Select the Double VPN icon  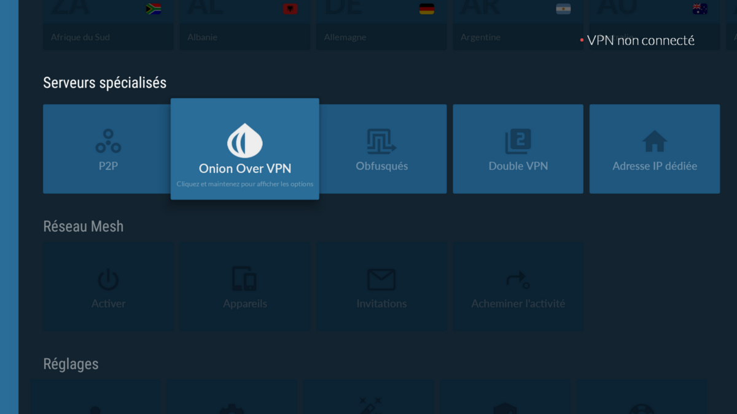pyautogui.click(x=518, y=141)
